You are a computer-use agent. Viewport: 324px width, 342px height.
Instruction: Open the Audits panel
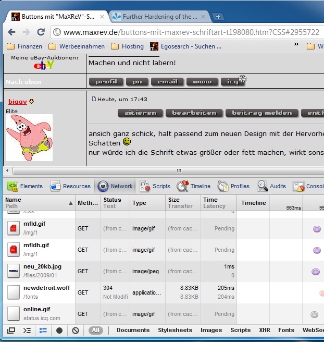(x=271, y=186)
